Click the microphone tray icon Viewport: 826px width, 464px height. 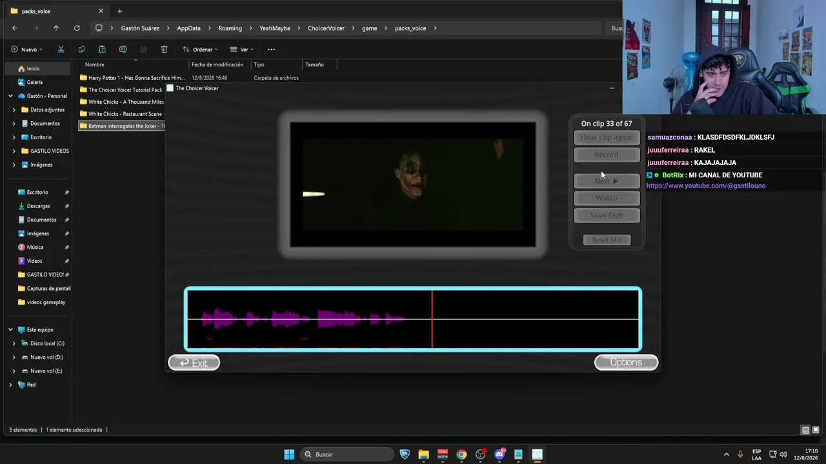coord(740,454)
